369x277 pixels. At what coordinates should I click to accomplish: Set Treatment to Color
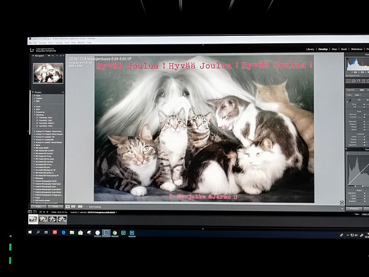(362, 90)
